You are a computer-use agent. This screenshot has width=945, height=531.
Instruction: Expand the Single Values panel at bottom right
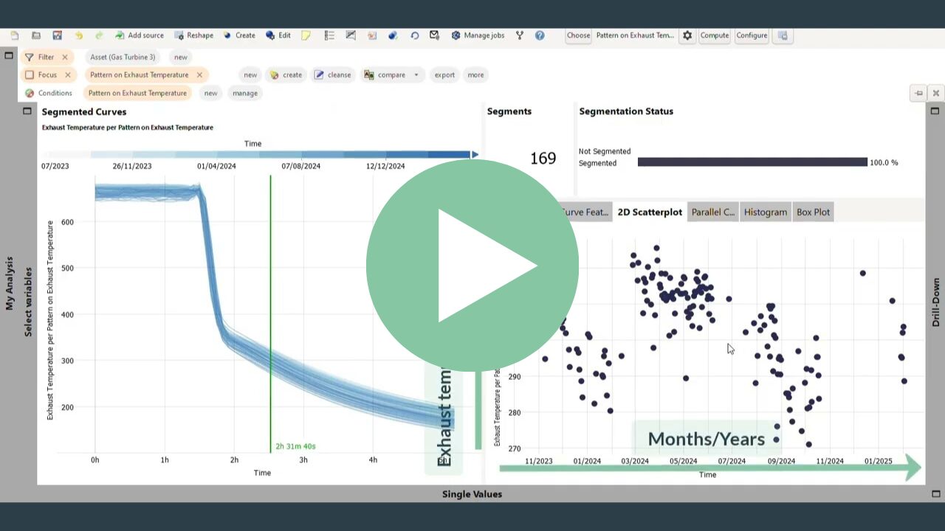coord(935,494)
